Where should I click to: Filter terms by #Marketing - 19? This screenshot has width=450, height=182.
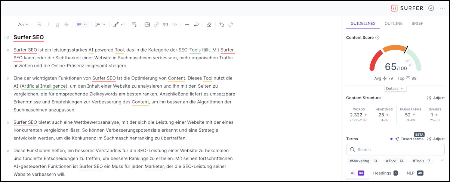point(363,161)
